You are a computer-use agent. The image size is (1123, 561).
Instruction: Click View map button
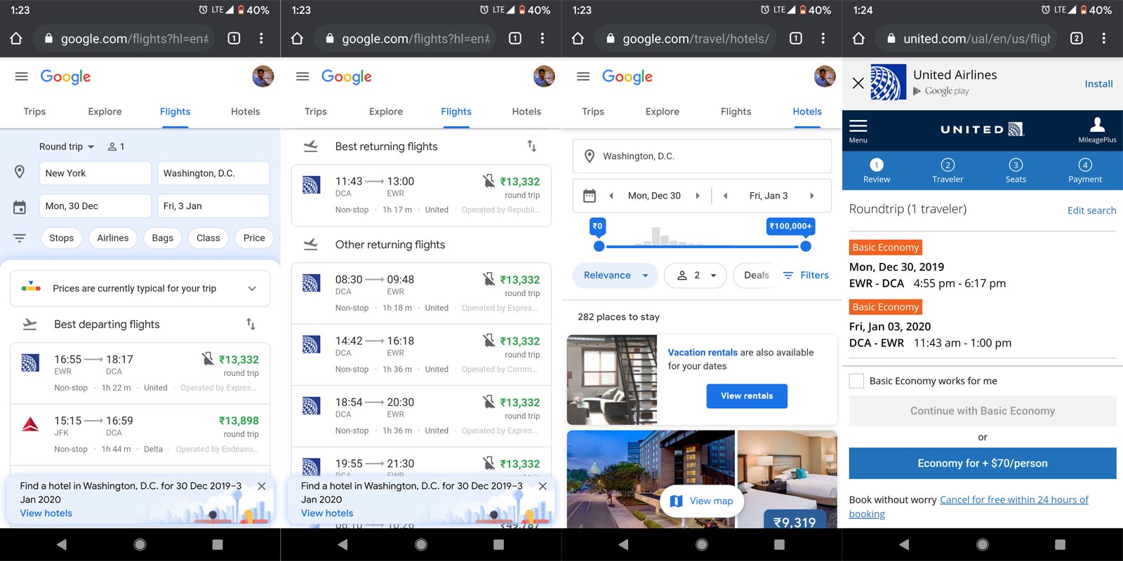pos(702,501)
